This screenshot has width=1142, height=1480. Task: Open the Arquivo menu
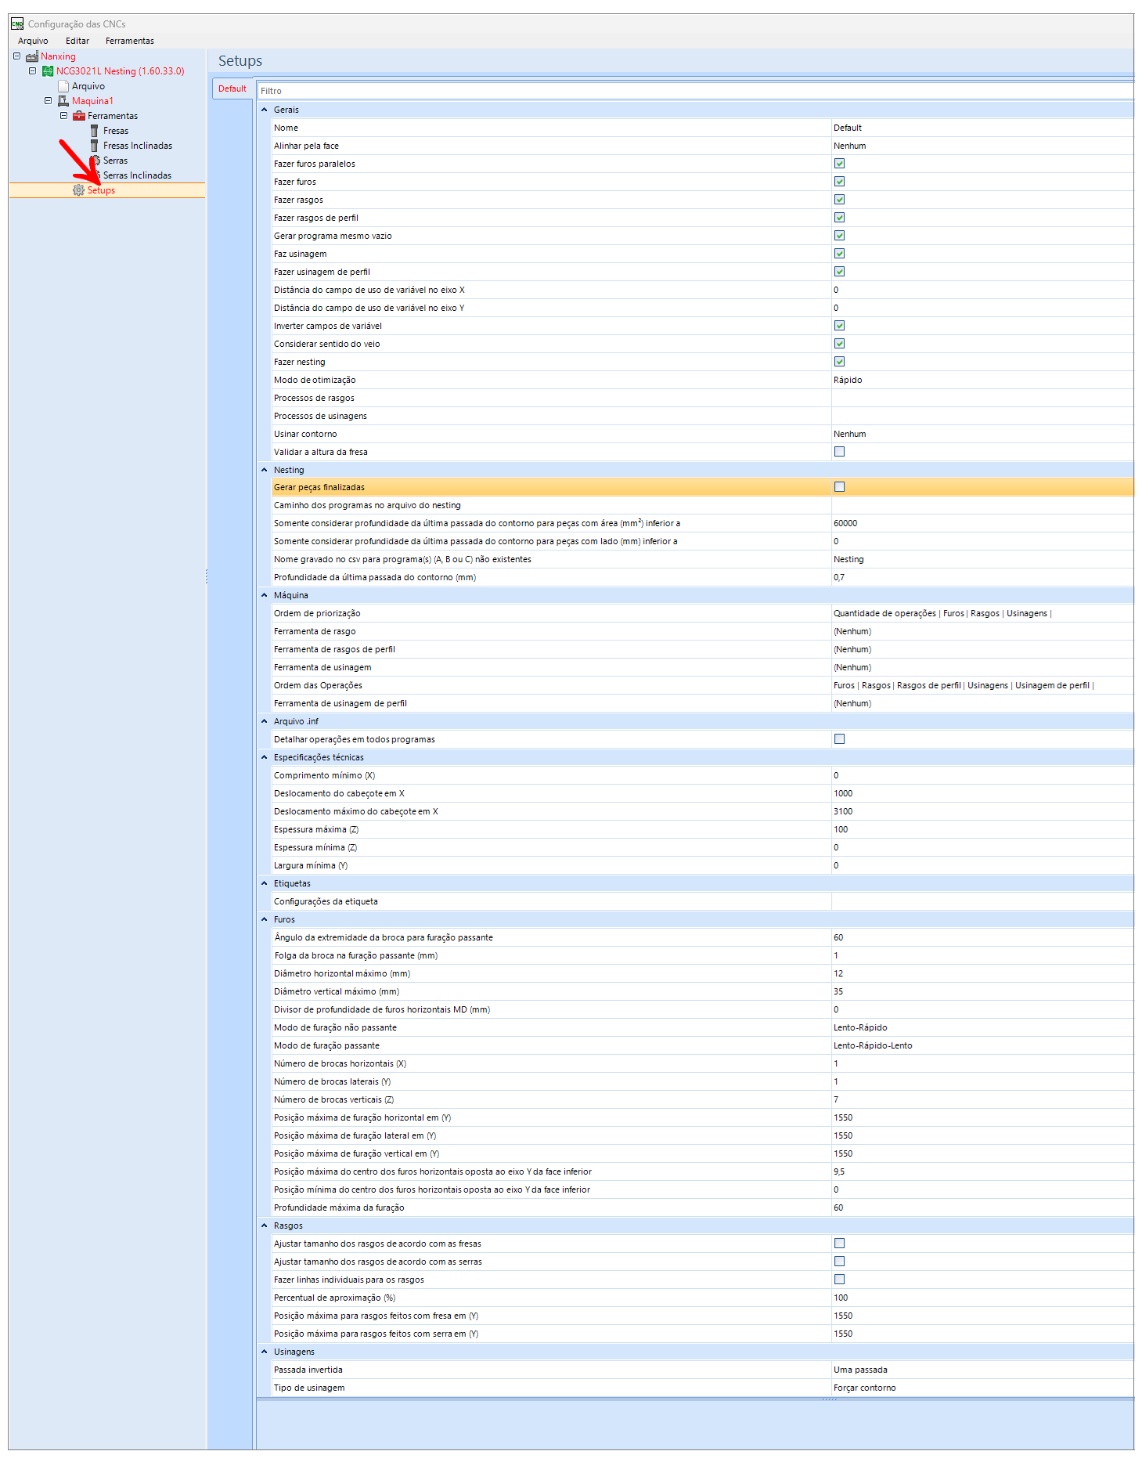pos(33,41)
